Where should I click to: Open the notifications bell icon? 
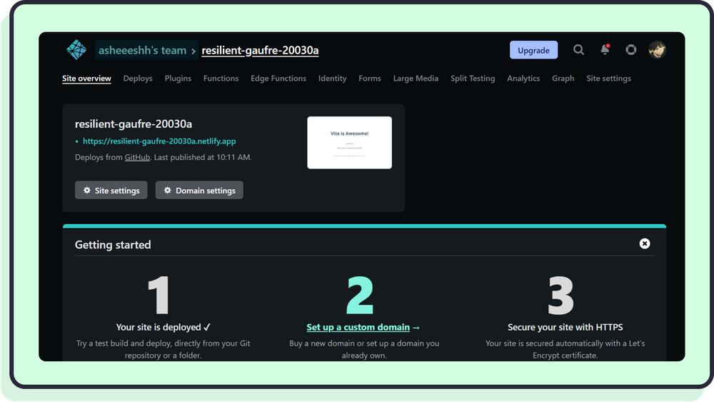tap(605, 50)
